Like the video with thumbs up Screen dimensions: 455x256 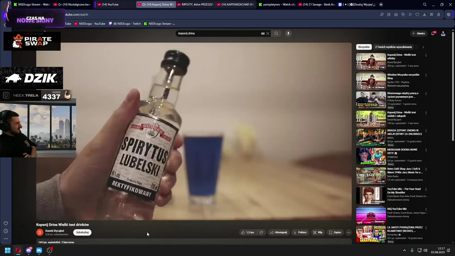[248, 233]
